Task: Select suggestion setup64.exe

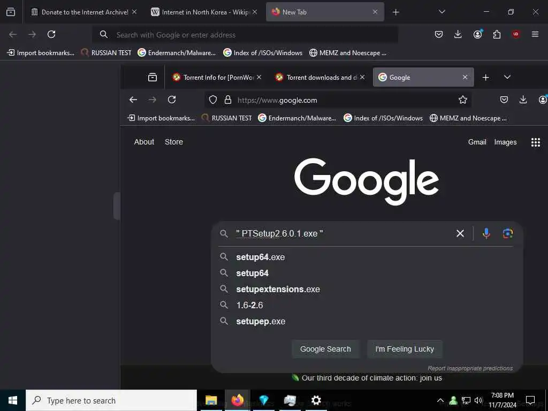Action: point(367,257)
